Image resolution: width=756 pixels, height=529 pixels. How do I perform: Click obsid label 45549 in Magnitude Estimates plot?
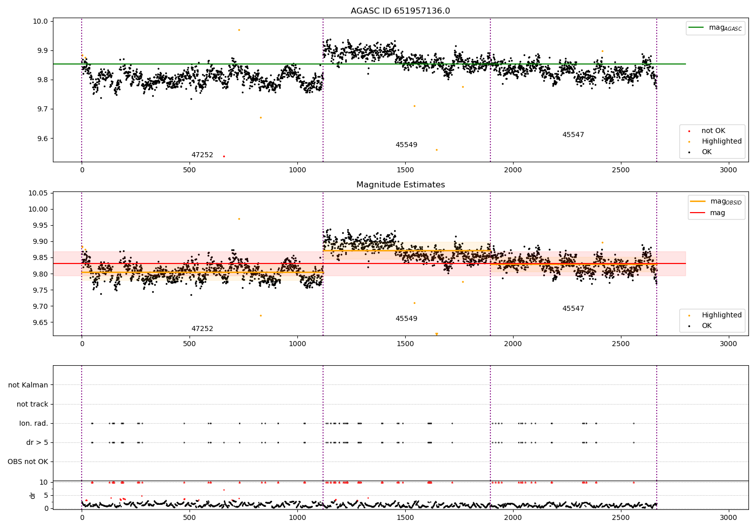pyautogui.click(x=406, y=319)
